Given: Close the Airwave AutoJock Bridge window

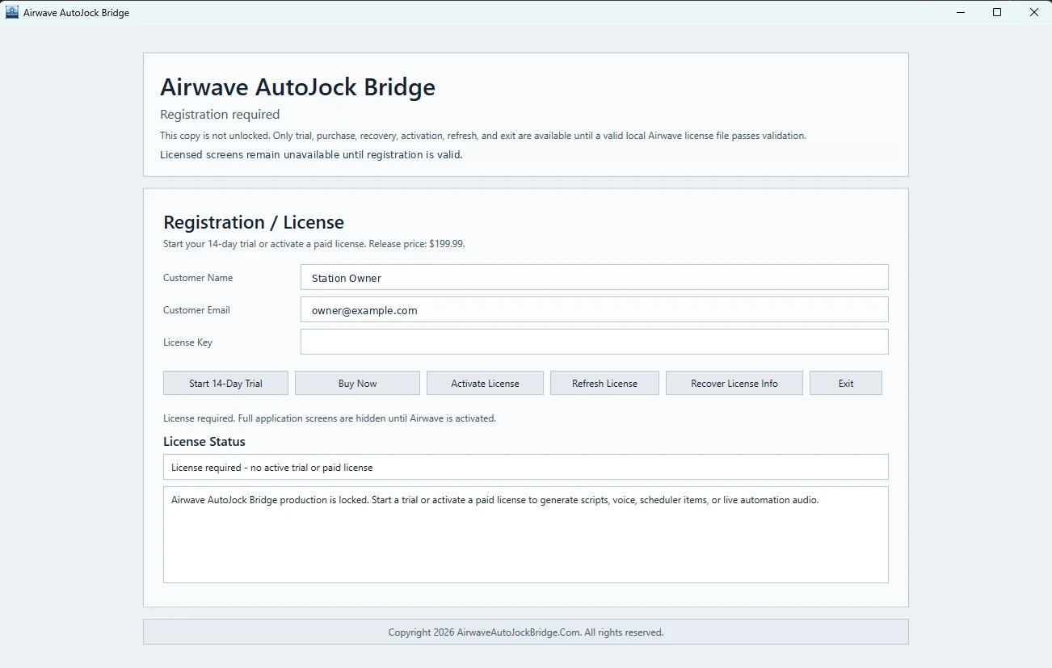Looking at the screenshot, I should tap(1034, 12).
